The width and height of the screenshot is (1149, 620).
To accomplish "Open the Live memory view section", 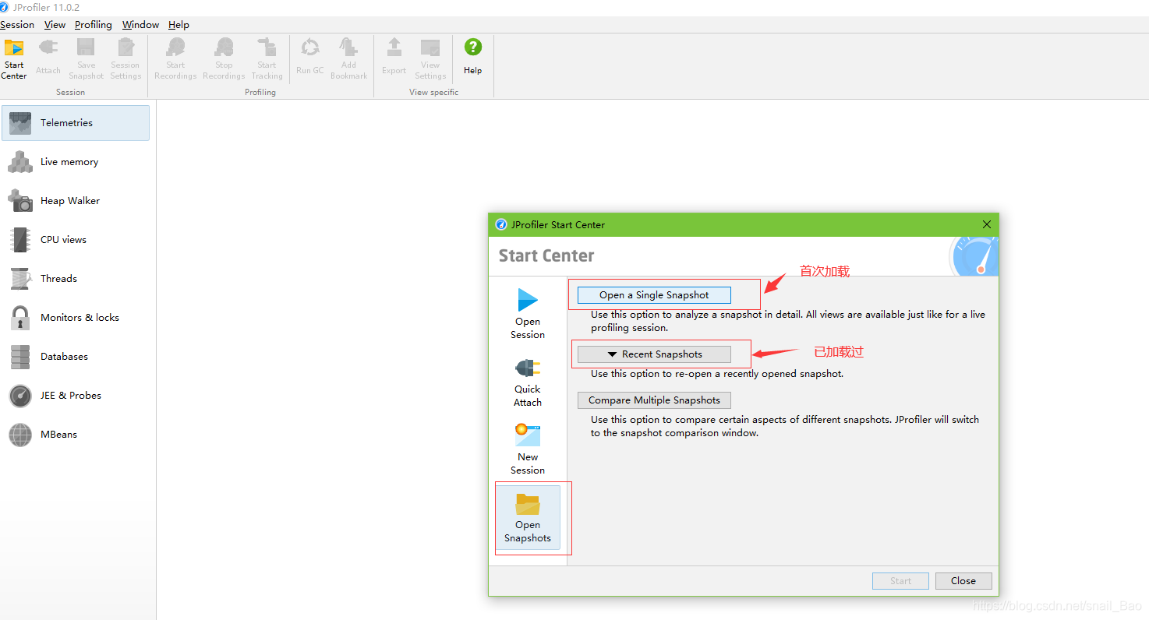I will point(76,162).
